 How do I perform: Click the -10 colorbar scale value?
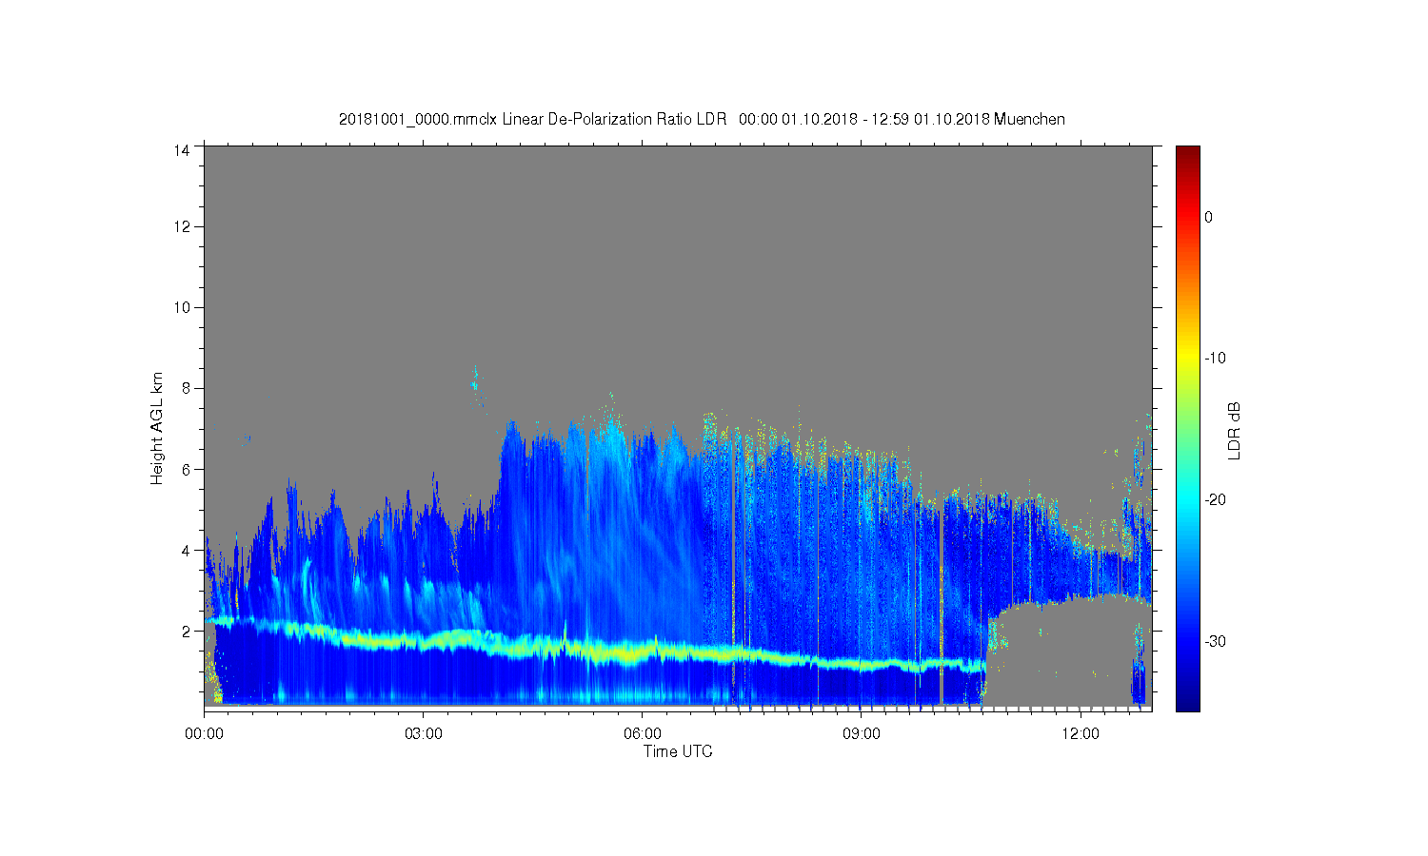(x=1215, y=359)
